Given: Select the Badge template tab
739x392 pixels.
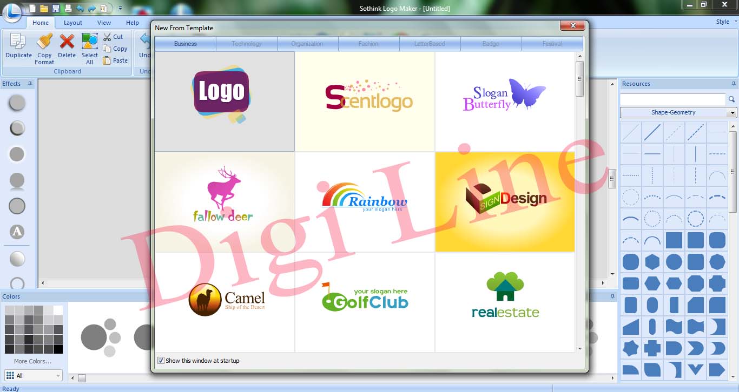Looking at the screenshot, I should click(491, 44).
